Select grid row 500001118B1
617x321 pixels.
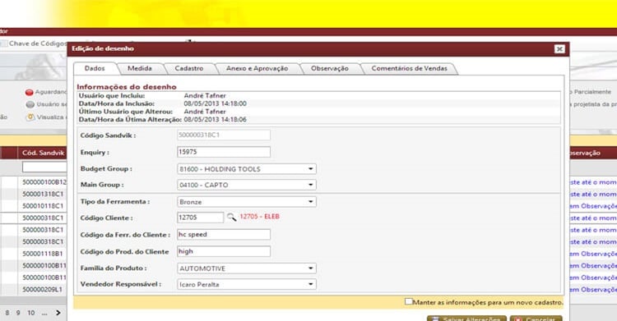click(x=43, y=254)
